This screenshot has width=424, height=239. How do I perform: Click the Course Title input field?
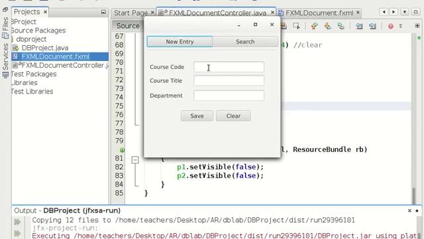tap(229, 81)
